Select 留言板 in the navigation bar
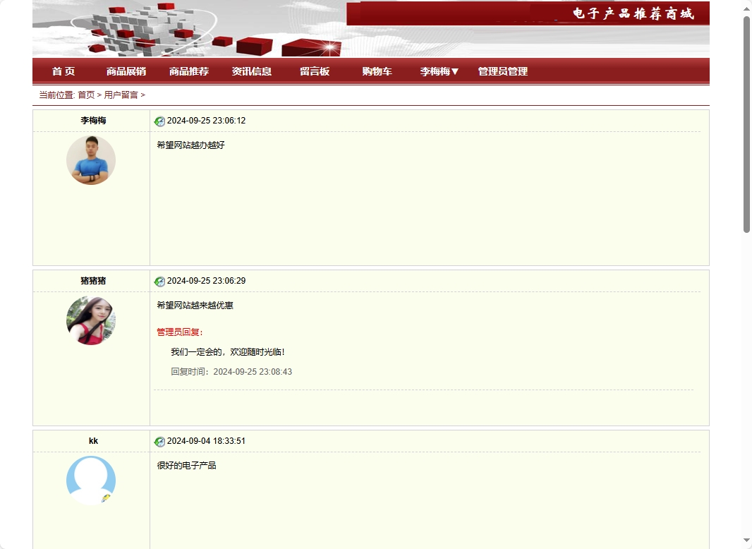The height and width of the screenshot is (549, 752). click(x=313, y=71)
